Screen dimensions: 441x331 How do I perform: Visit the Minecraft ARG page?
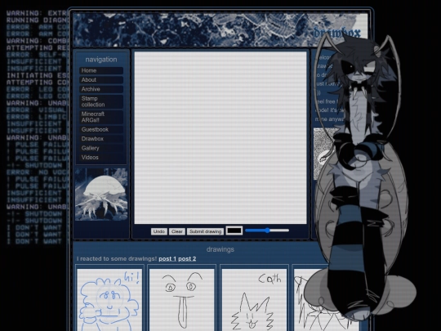click(101, 117)
